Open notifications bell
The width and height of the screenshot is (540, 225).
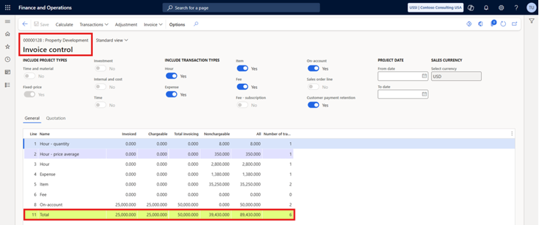pos(486,8)
